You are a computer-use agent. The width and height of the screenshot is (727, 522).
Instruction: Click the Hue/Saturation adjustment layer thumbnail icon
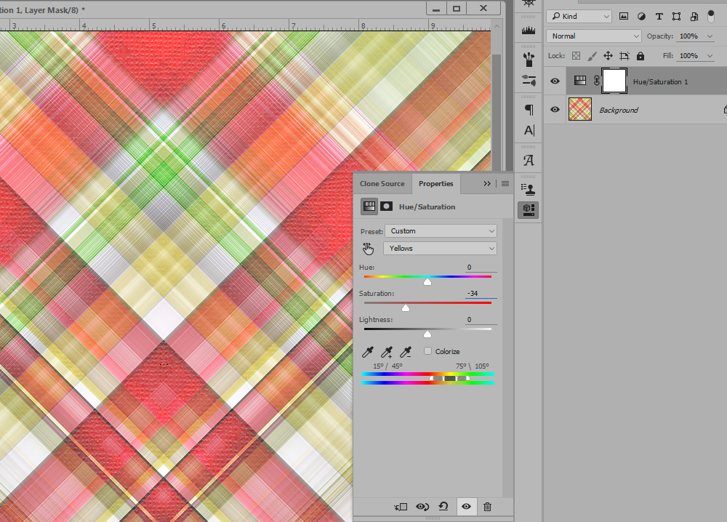coord(580,81)
